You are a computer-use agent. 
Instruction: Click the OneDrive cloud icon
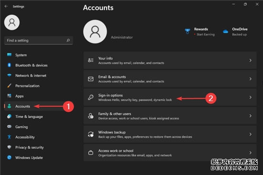pyautogui.click(x=225, y=32)
